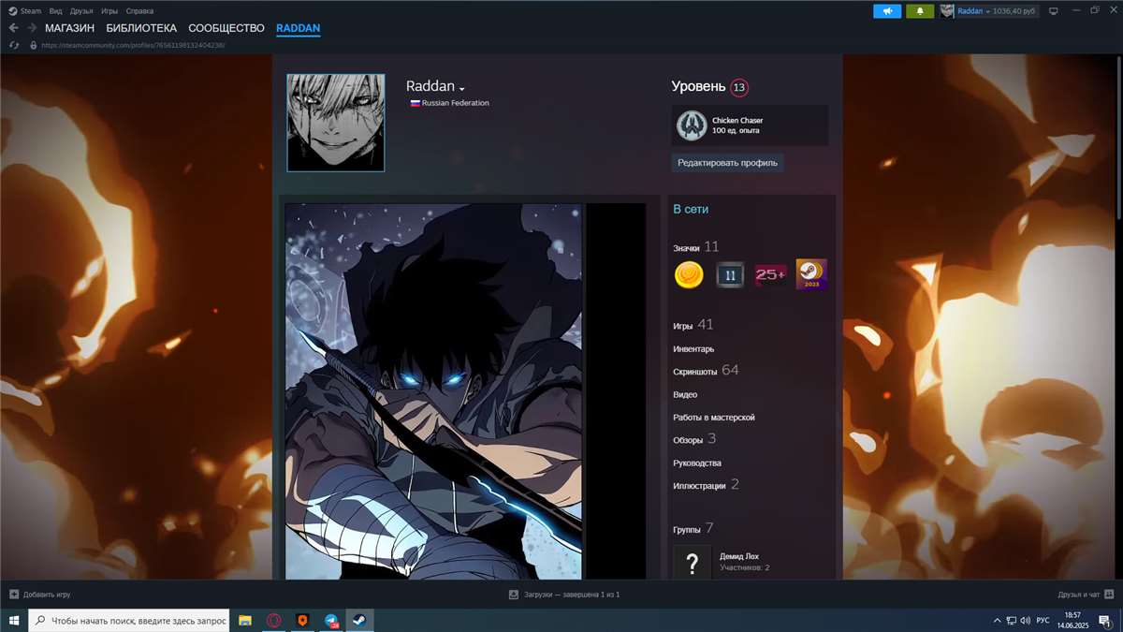Click Редактировать профиль button
The width and height of the screenshot is (1123, 632).
pyautogui.click(x=727, y=163)
